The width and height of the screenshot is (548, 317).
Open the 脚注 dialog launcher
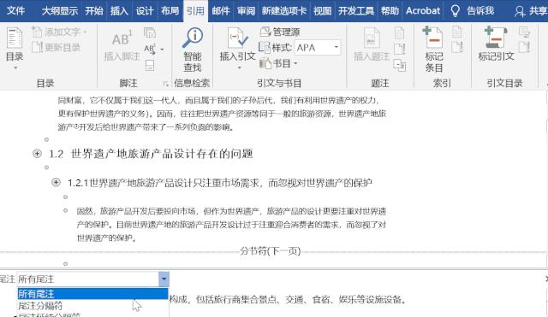click(165, 84)
